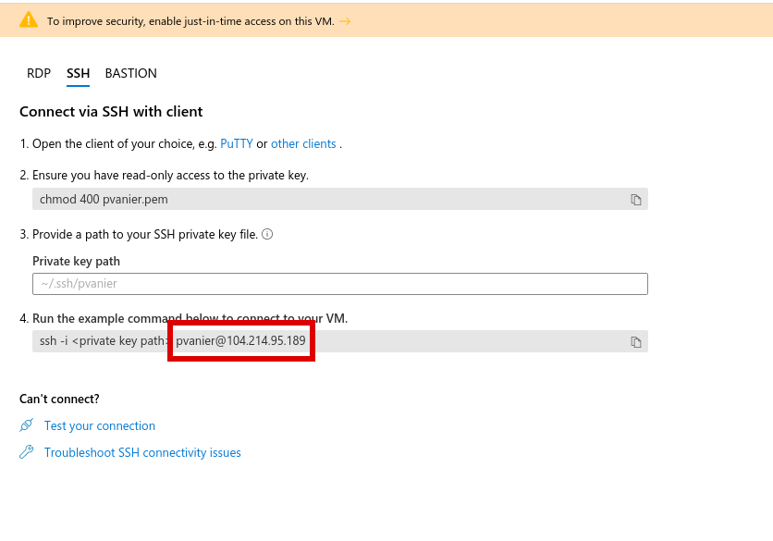The width and height of the screenshot is (773, 541).
Task: Click the chmod 400 pvanier.pem command text
Action: [x=104, y=199]
